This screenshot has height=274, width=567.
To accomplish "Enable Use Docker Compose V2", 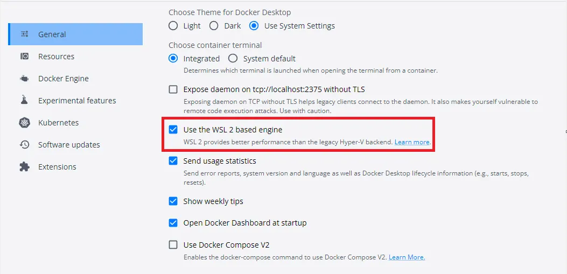I will (x=173, y=245).
